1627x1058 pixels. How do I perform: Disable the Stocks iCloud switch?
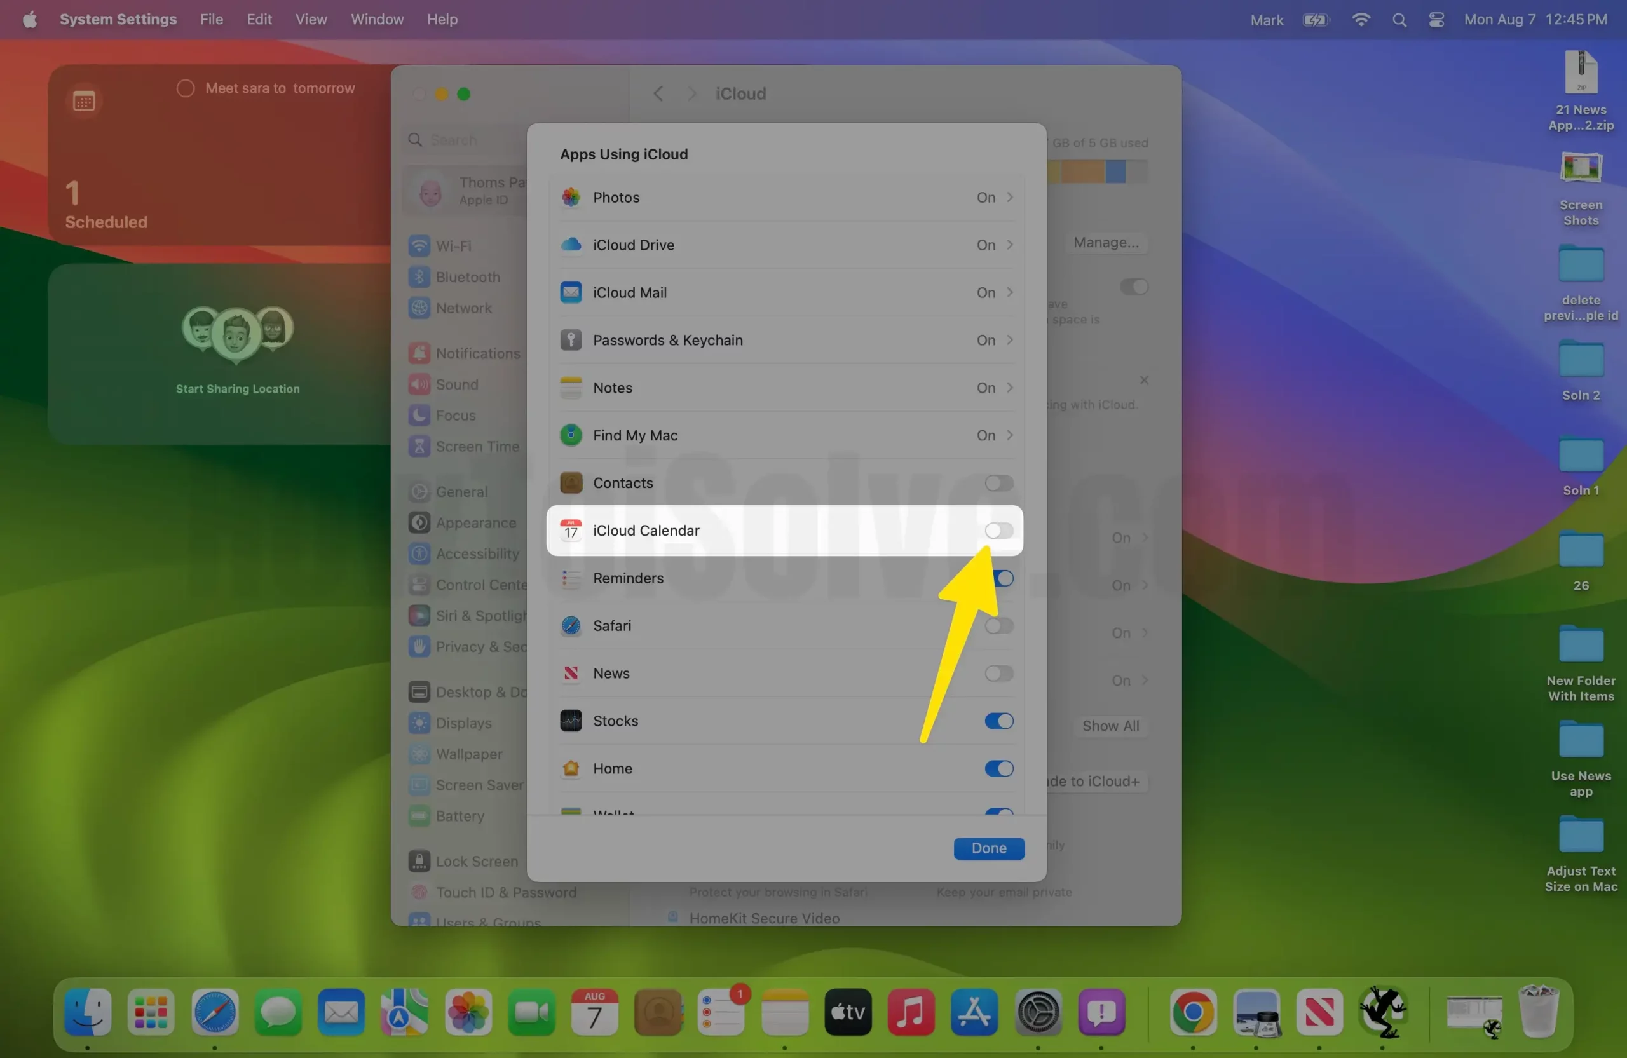(998, 721)
